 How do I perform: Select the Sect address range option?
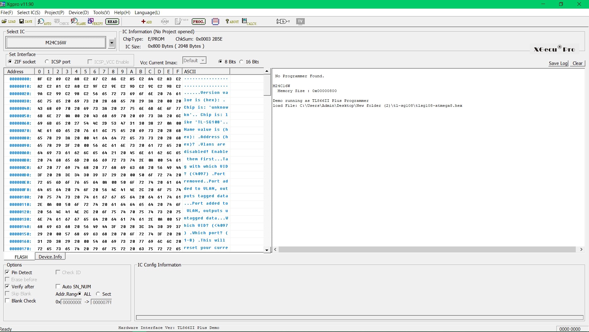(98, 294)
